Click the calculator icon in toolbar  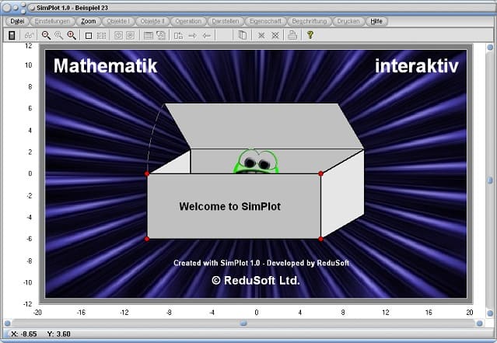tap(12, 35)
